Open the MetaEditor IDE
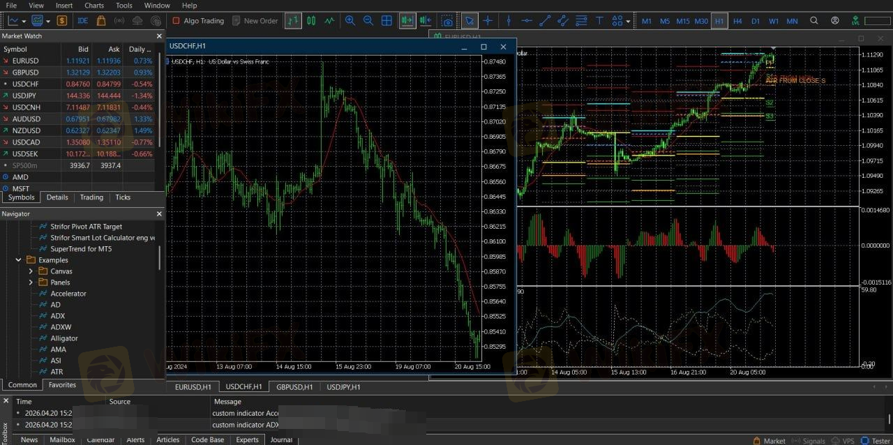Viewport: 893px width, 445px height. click(x=82, y=21)
